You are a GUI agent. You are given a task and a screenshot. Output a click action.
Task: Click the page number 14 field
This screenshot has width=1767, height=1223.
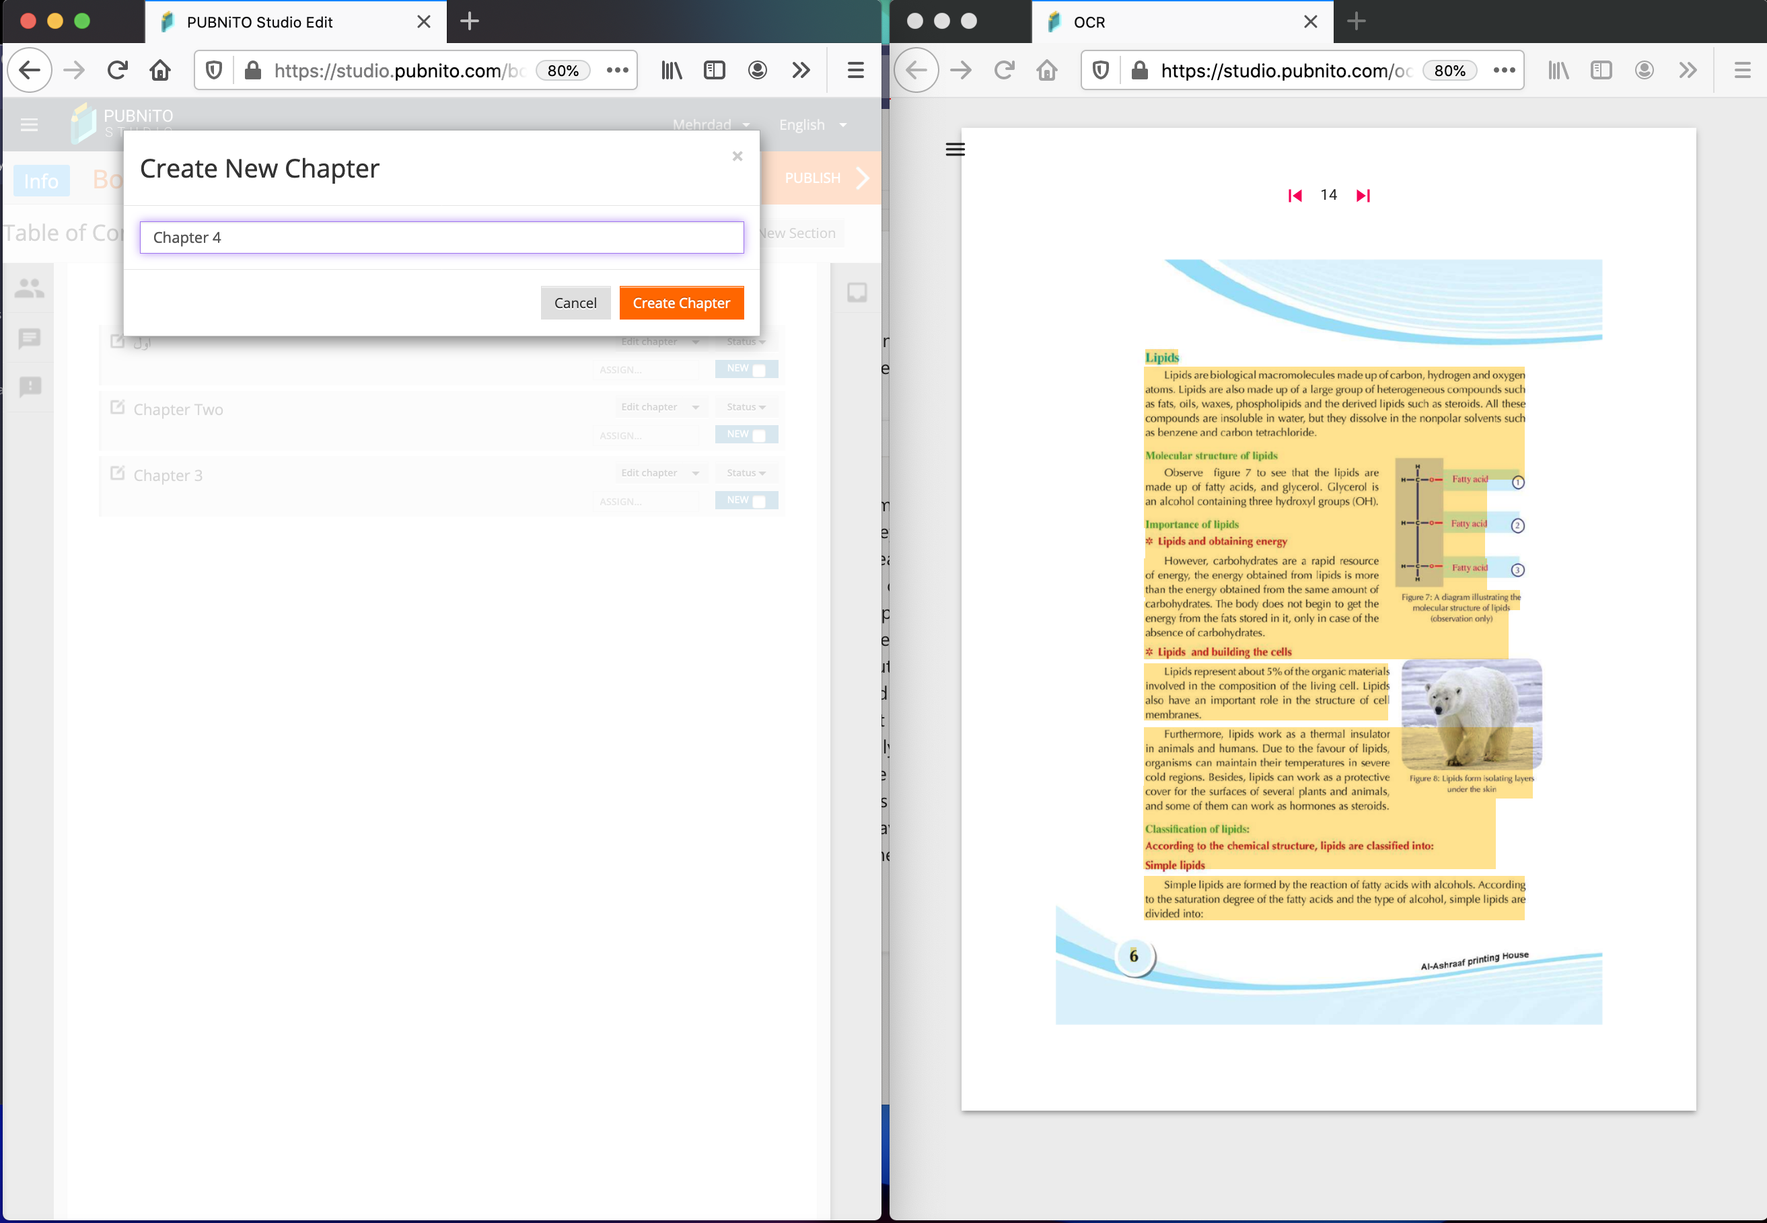click(1329, 195)
